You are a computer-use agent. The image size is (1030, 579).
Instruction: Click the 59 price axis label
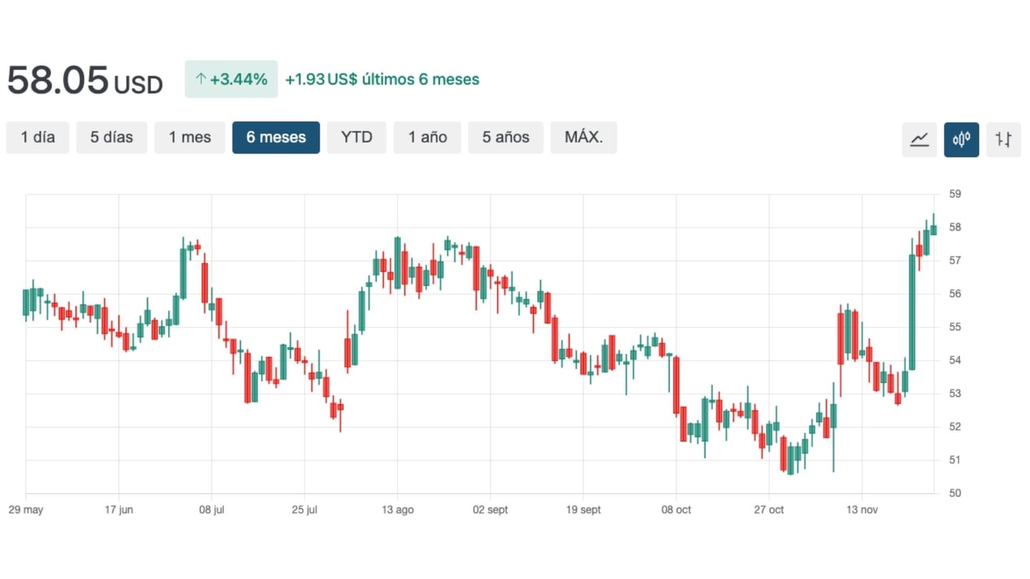pyautogui.click(x=955, y=194)
